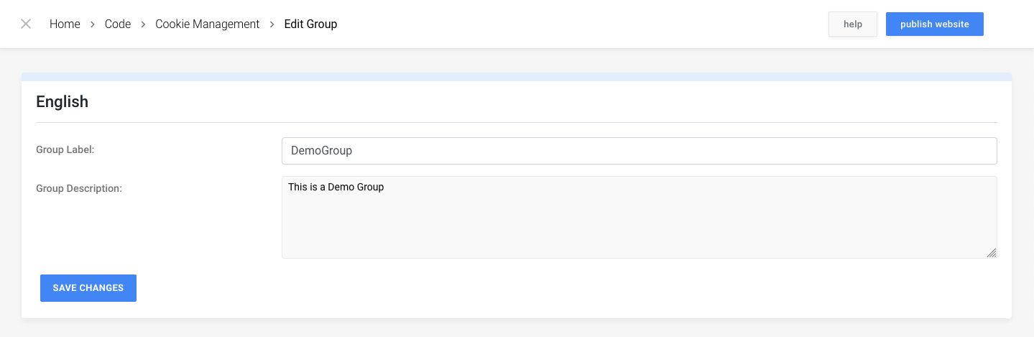Click inside the Group Description textarea

tap(640, 217)
